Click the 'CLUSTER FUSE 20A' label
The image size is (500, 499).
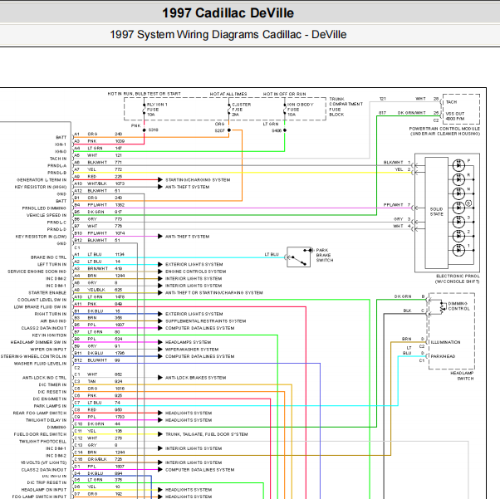tap(242, 110)
